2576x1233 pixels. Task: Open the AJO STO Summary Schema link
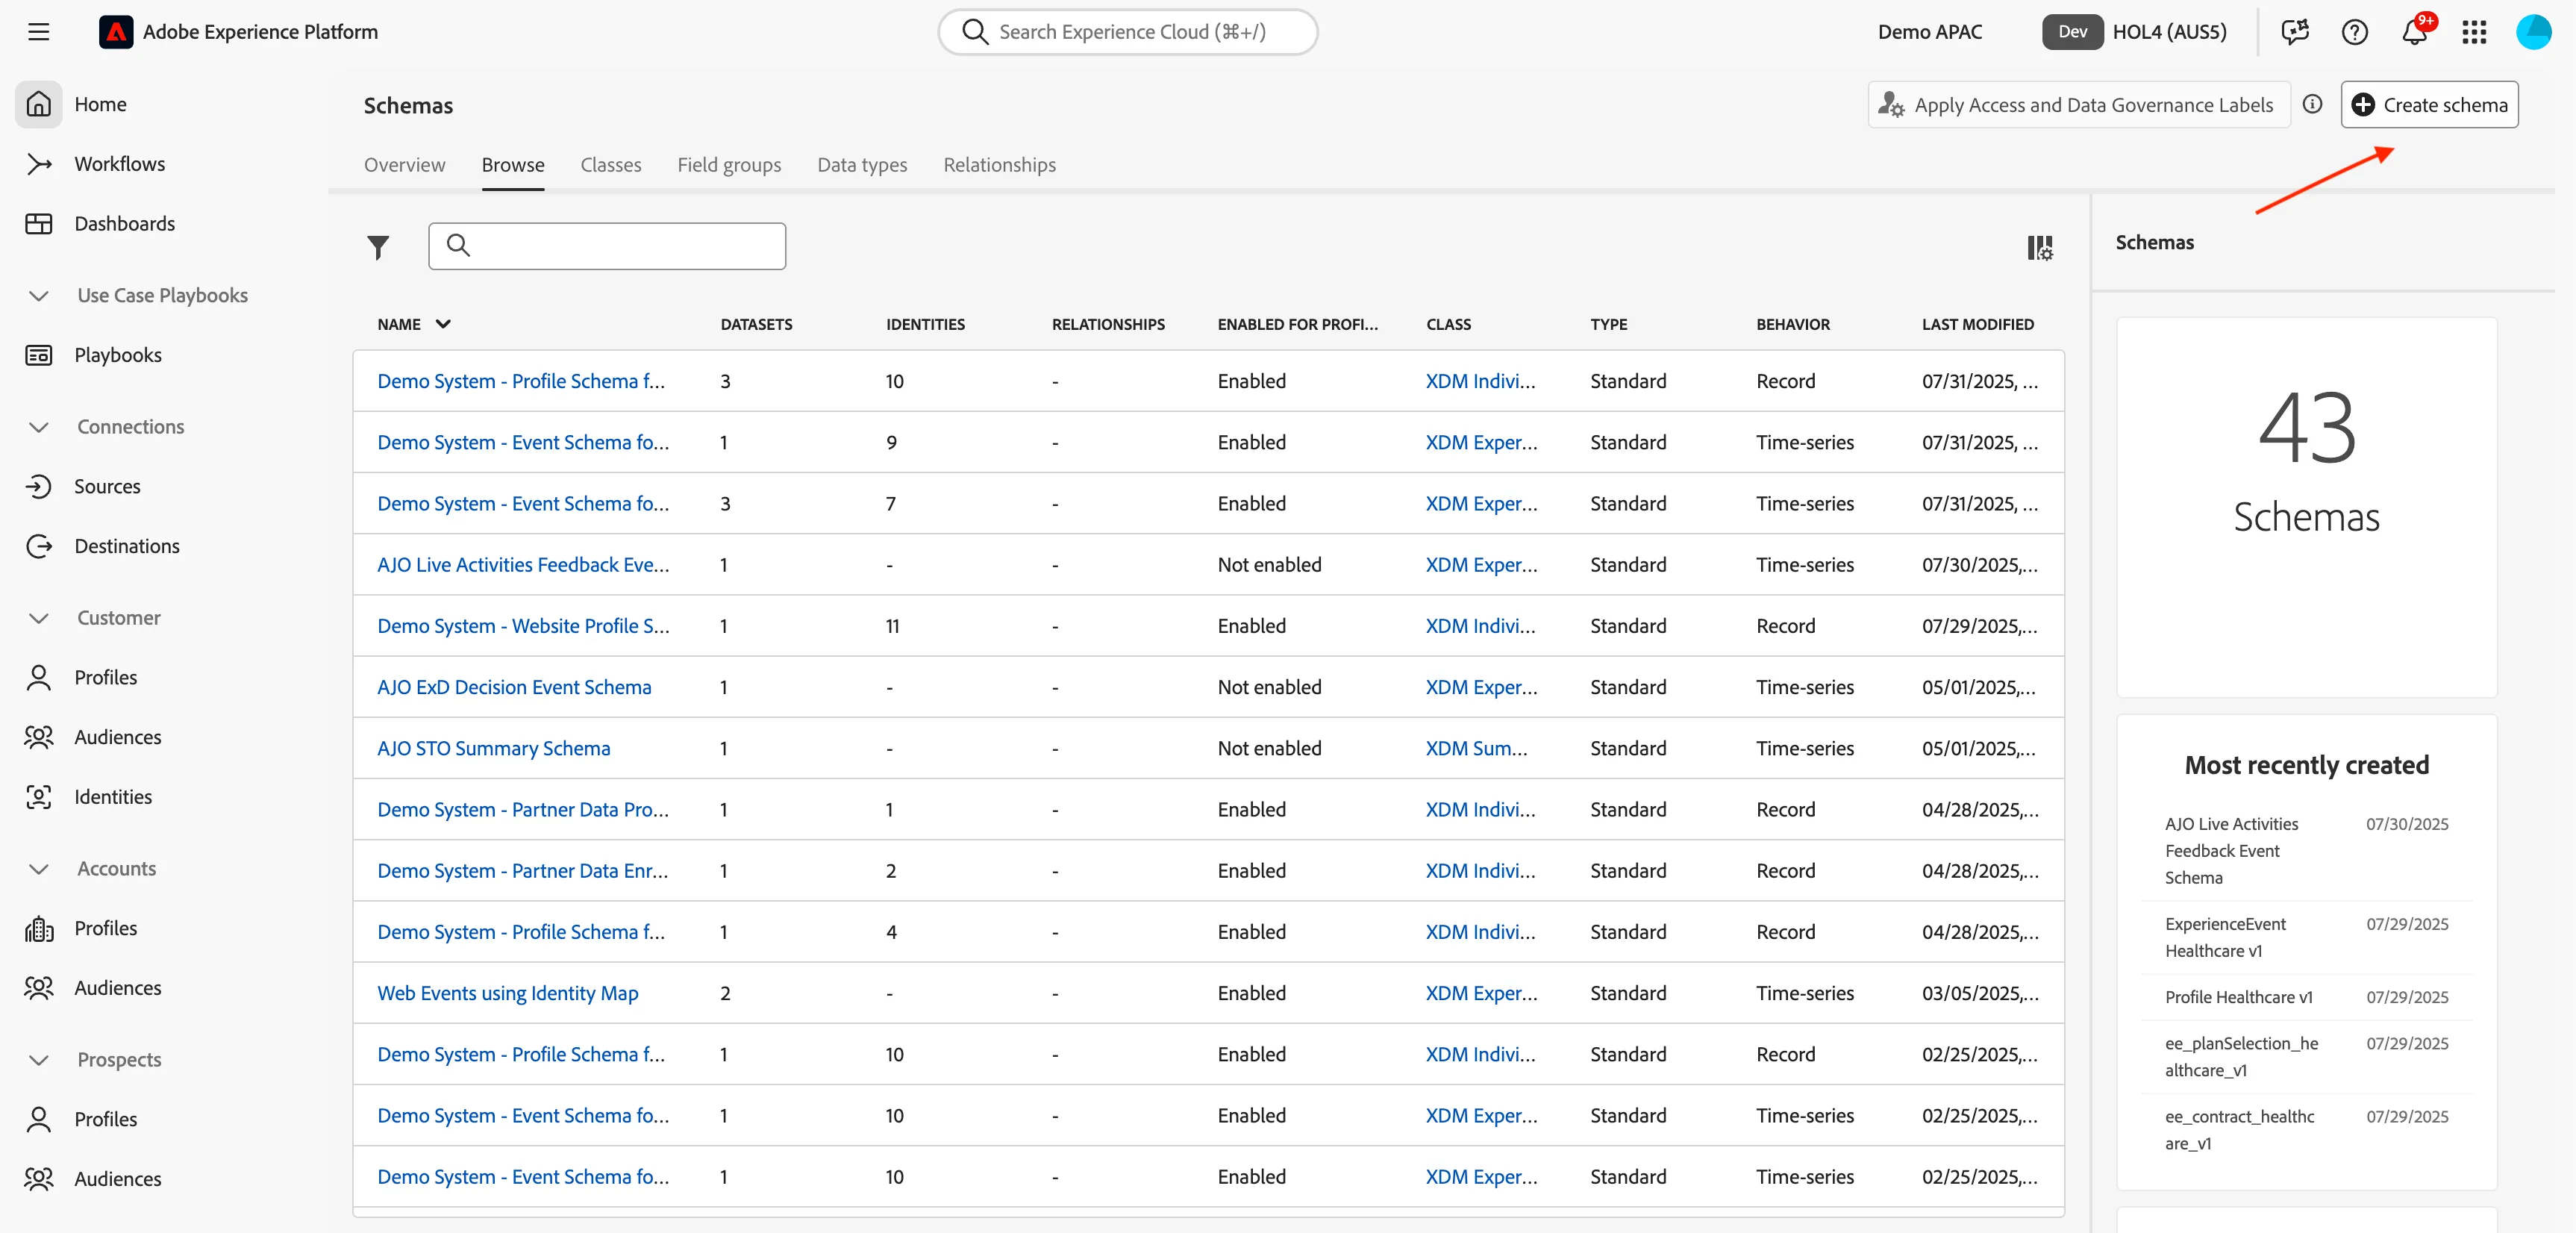[493, 749]
